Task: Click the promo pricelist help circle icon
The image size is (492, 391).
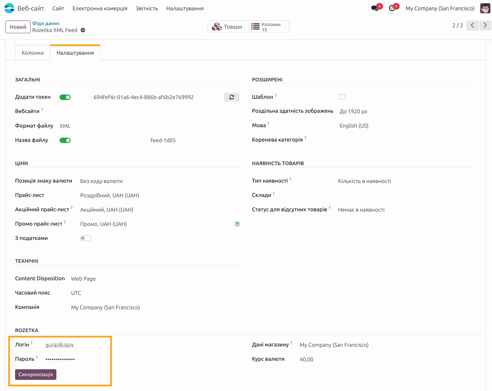Action: pos(237,224)
